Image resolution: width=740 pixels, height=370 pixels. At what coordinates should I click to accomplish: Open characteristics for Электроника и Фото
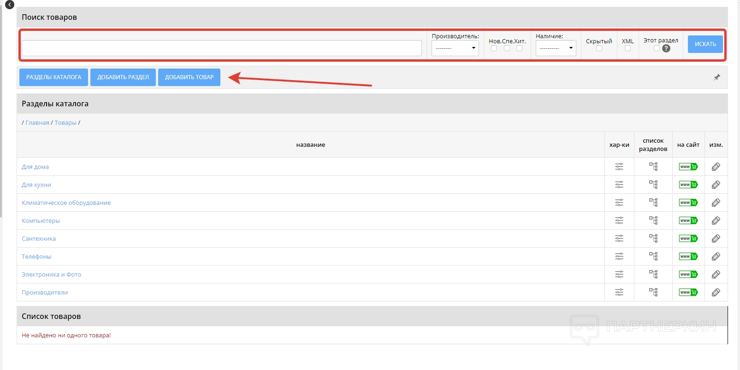pos(619,274)
